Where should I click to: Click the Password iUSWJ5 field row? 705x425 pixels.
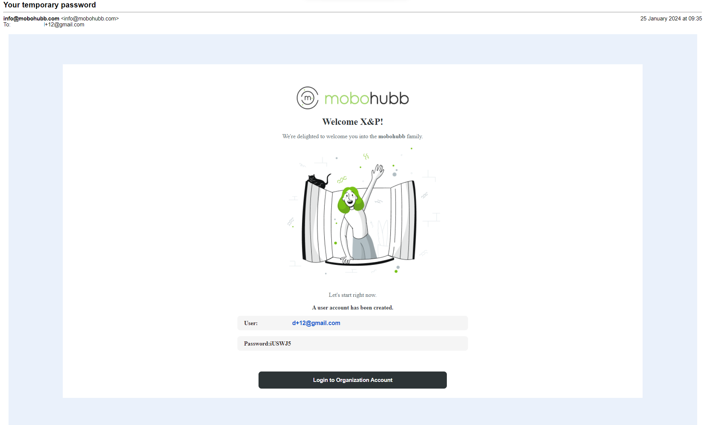352,344
